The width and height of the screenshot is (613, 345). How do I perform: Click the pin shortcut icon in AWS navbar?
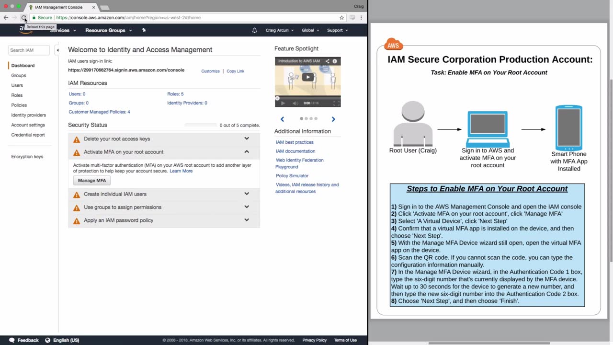coord(144,30)
